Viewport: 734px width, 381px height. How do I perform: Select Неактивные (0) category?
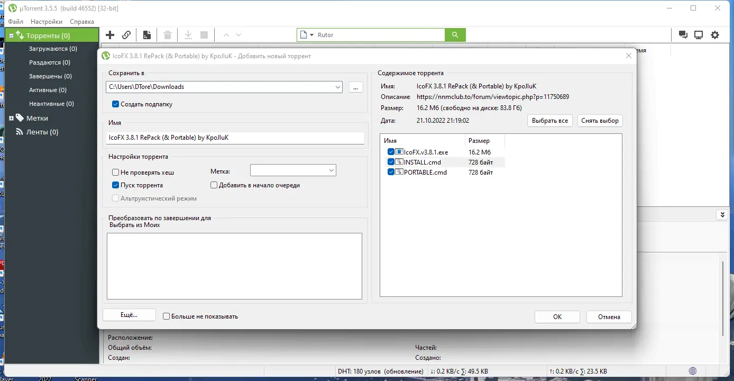pyautogui.click(x=51, y=104)
